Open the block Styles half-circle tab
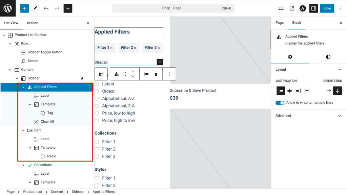The image size is (347, 195). pyautogui.click(x=328, y=57)
